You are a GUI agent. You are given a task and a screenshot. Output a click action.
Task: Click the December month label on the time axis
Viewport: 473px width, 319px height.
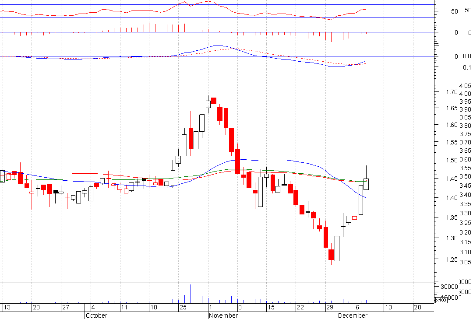tap(353, 315)
